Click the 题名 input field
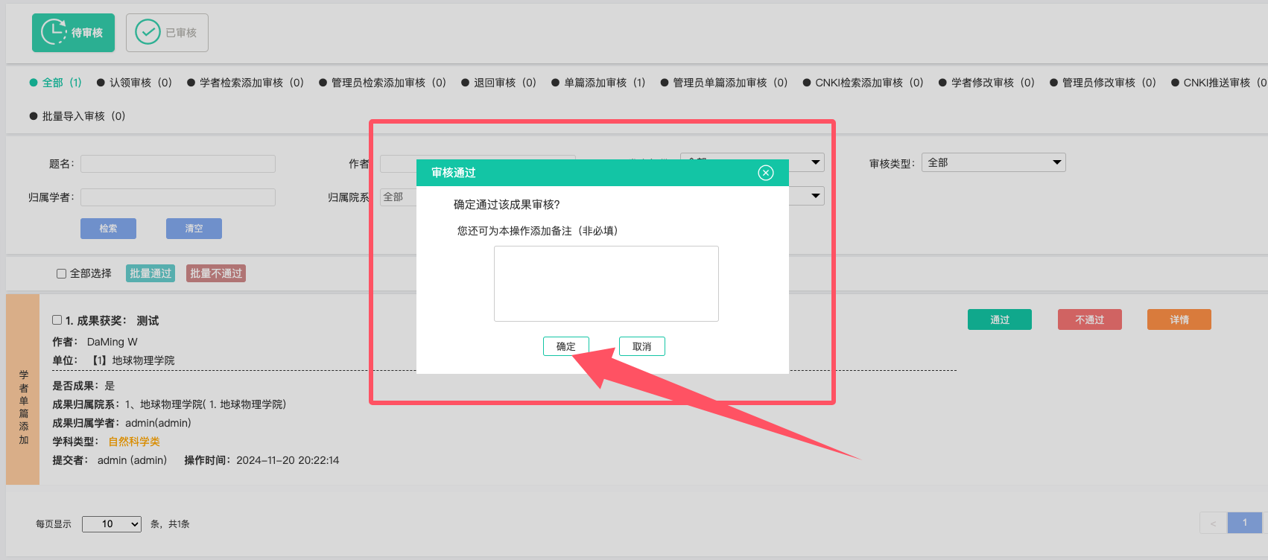Image resolution: width=1268 pixels, height=560 pixels. 178,164
